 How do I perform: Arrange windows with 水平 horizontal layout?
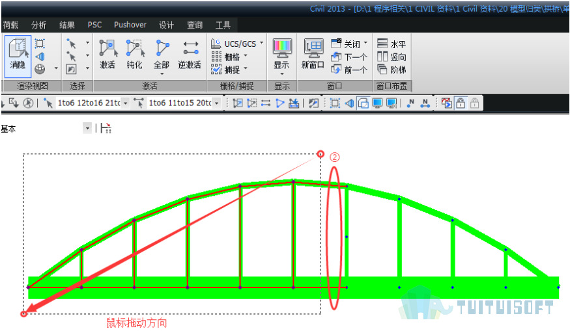pyautogui.click(x=392, y=44)
